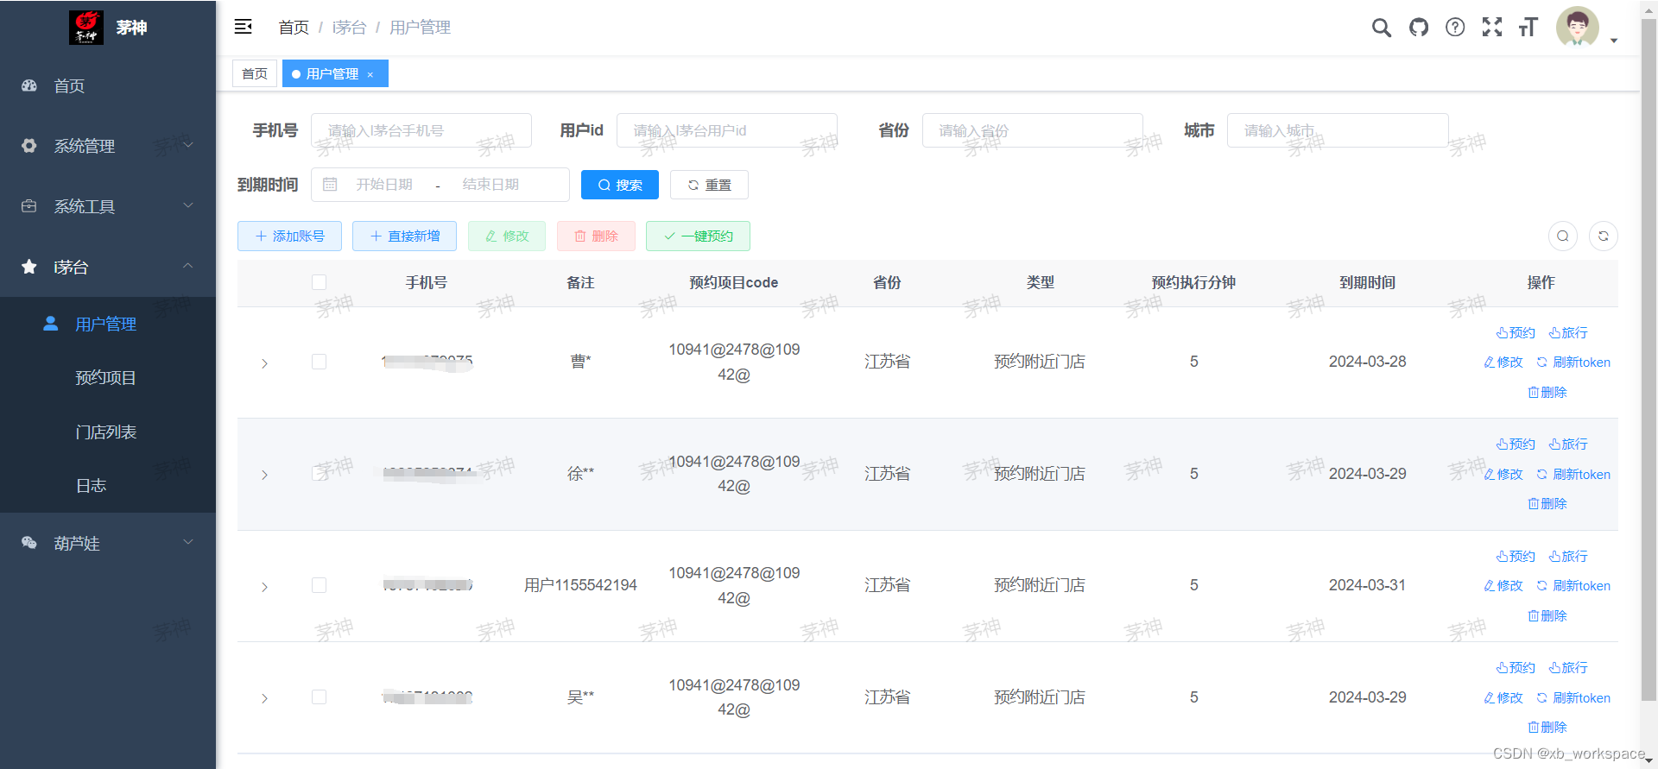
Task: Click 修改 for the 曹* row
Action: 1503,362
